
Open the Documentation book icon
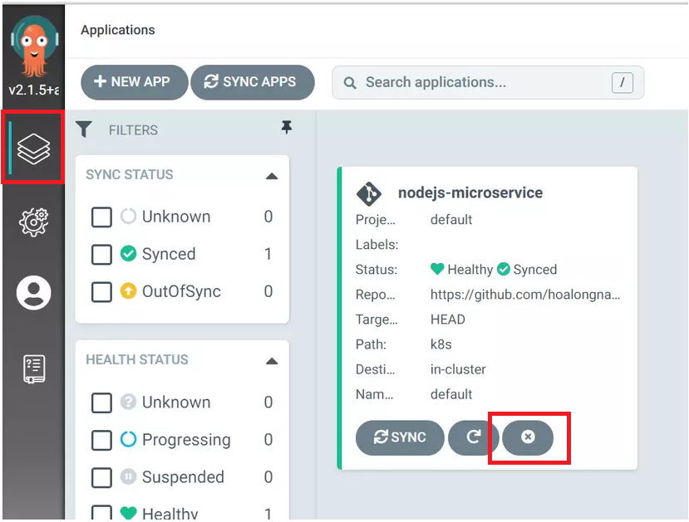[33, 369]
